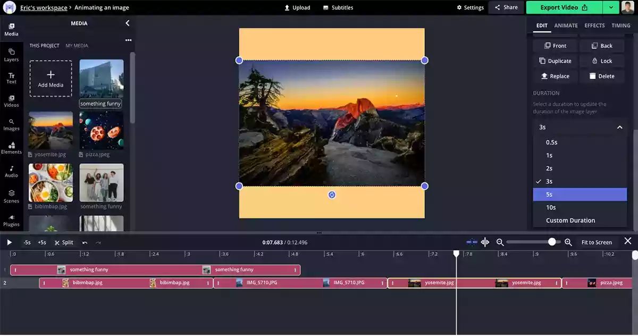This screenshot has height=336, width=638.
Task: Collapse the Media panel with chevron
Action: tap(127, 23)
